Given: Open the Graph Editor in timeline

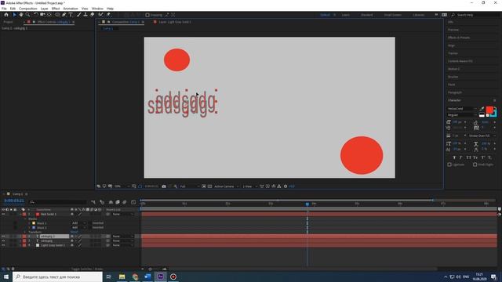Looking at the screenshot, I should tap(133, 202).
